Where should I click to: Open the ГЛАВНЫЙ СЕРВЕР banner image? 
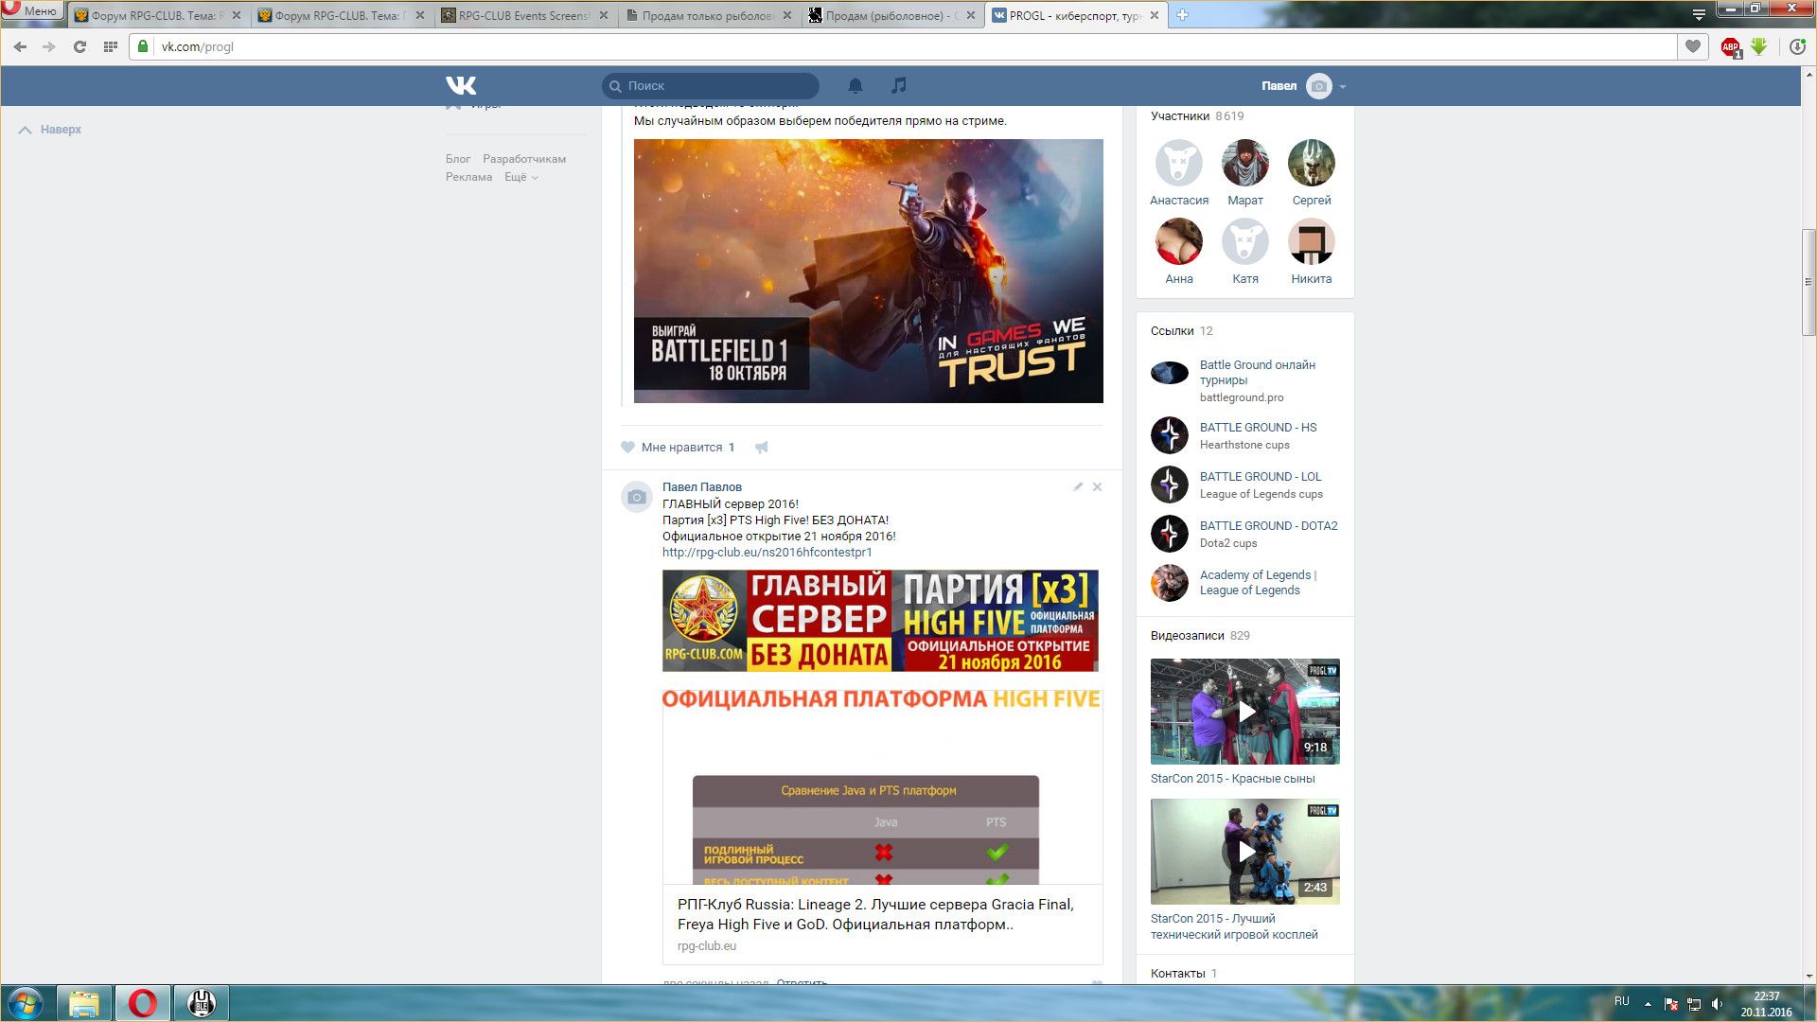[x=880, y=621]
